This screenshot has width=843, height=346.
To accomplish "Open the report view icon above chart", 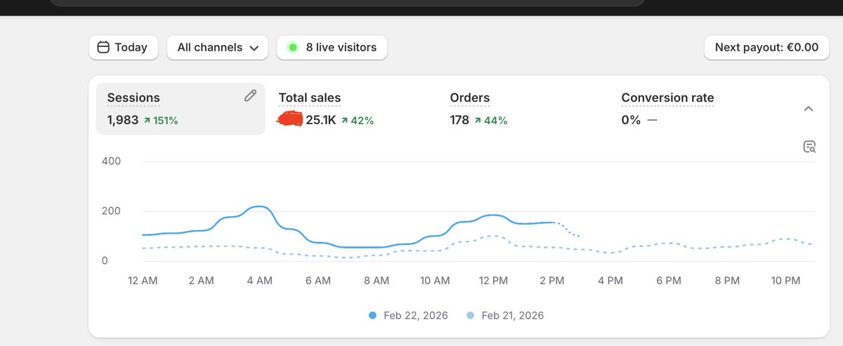I will tap(809, 147).
